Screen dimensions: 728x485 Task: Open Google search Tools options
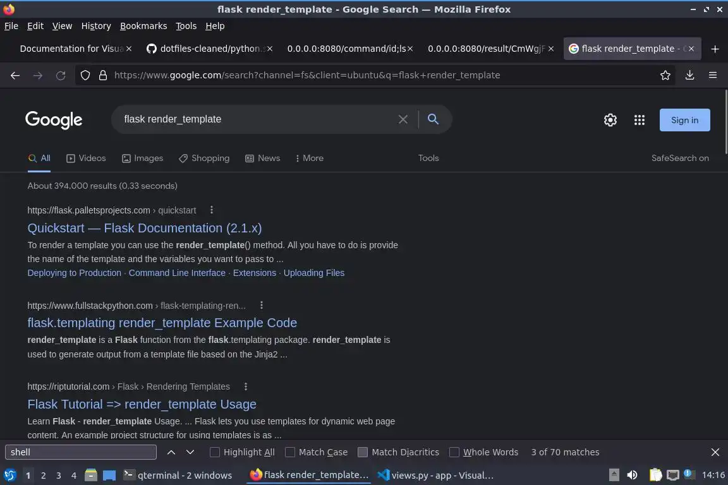(428, 159)
